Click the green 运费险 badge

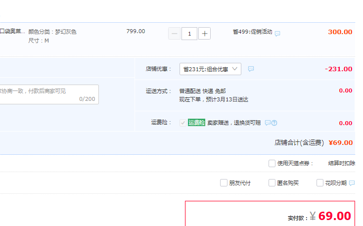click(196, 123)
